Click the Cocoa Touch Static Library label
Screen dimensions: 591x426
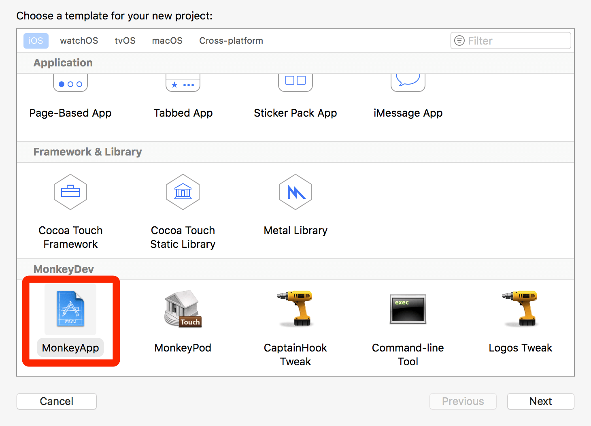click(183, 237)
